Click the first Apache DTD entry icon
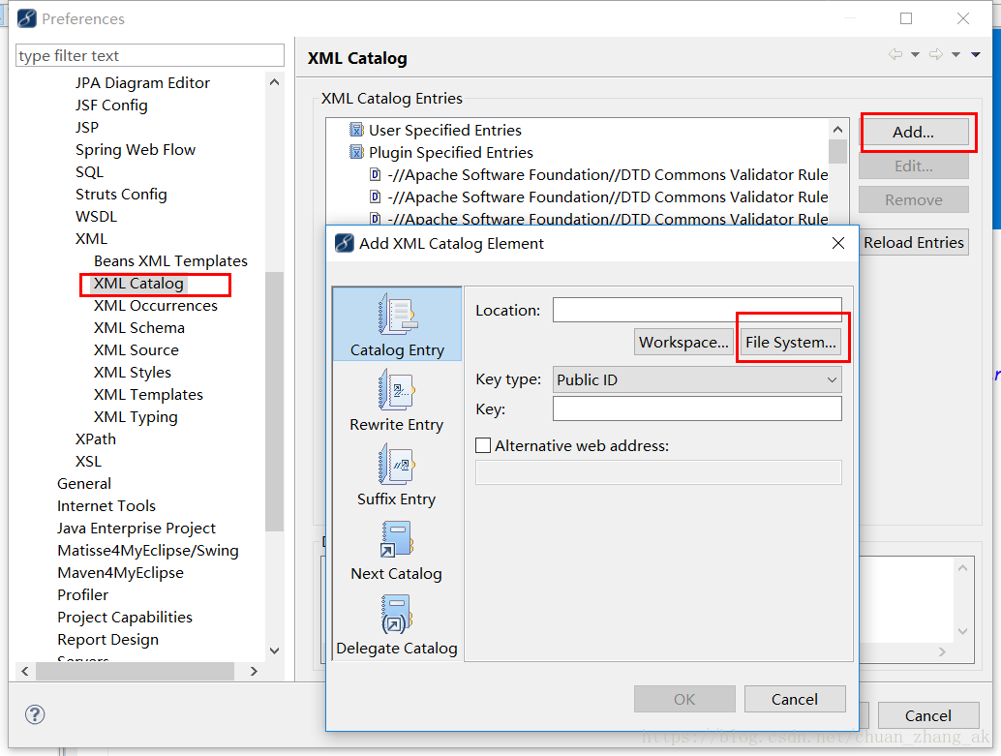The width and height of the screenshot is (1001, 756). click(376, 174)
